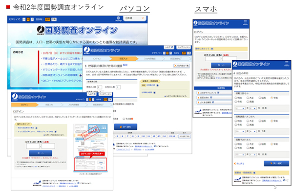Click the site logo on the answer input page
Screen dimensions: 293x191
(102, 50)
